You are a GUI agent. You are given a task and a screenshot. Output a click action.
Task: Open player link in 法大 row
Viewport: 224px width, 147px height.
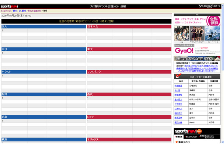coord(178,109)
